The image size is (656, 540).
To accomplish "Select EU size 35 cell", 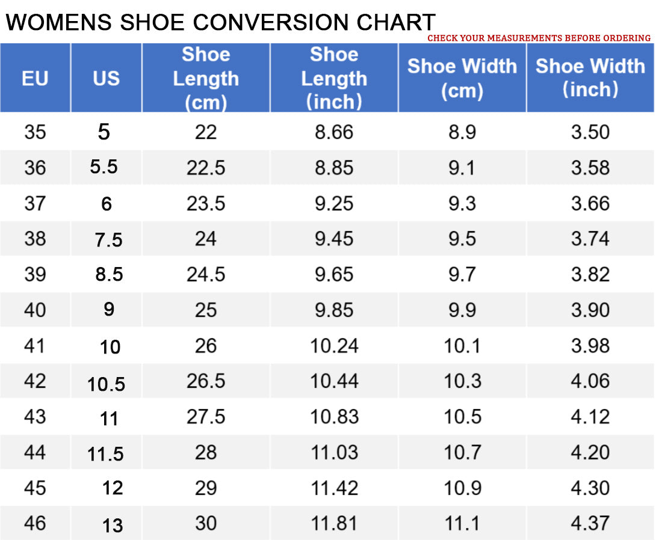I will pos(35,132).
